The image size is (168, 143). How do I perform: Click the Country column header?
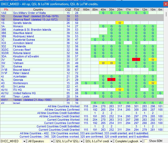click(38, 10)
